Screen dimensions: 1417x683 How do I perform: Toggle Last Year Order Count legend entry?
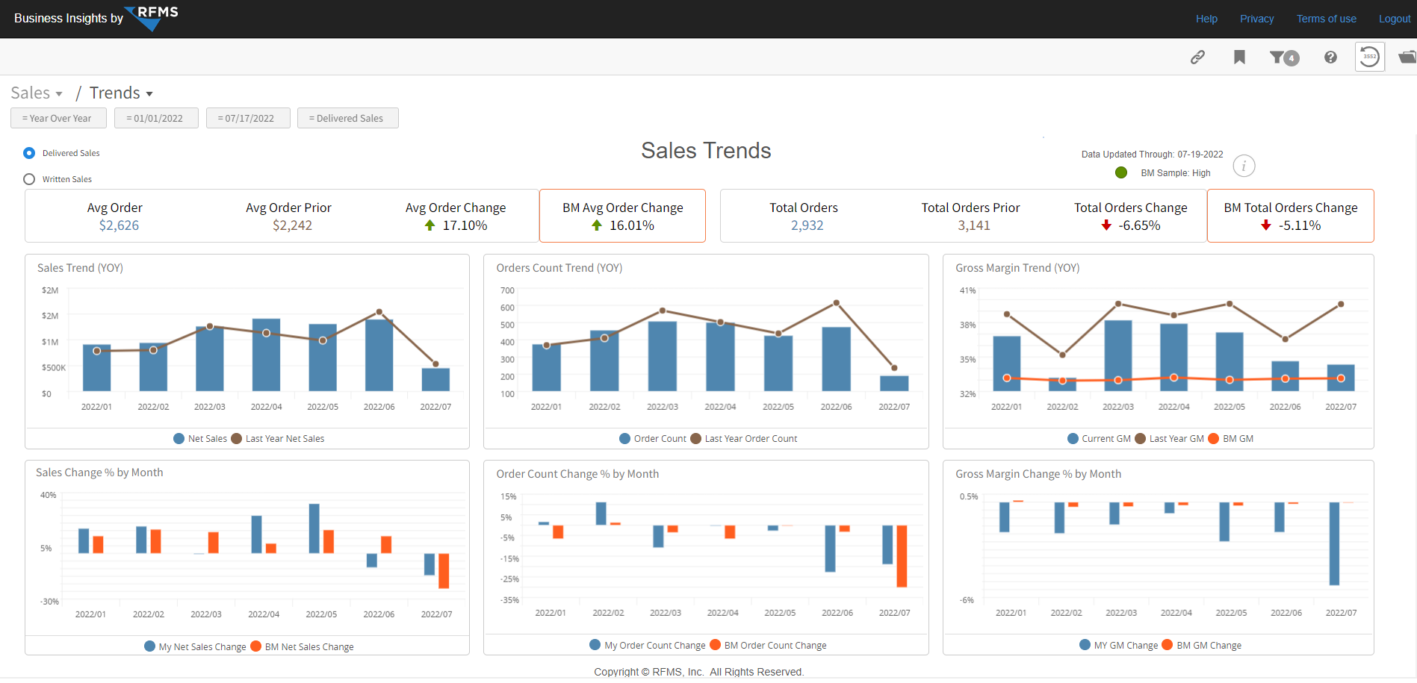click(x=744, y=439)
